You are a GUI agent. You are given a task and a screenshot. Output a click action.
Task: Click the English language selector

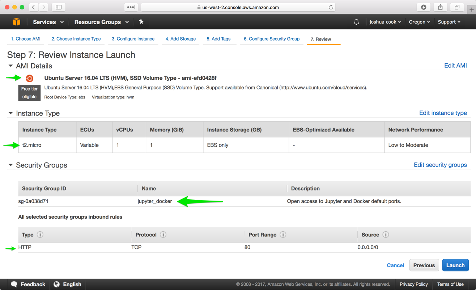67,284
